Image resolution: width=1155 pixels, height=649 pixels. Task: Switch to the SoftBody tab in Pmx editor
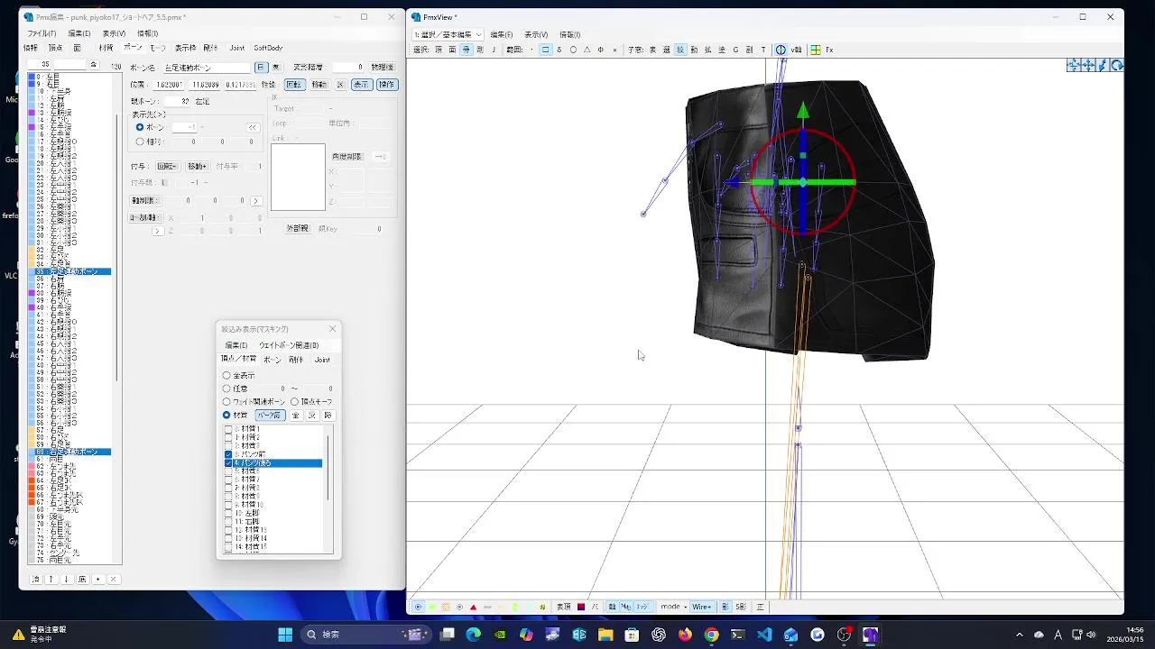[x=268, y=48]
